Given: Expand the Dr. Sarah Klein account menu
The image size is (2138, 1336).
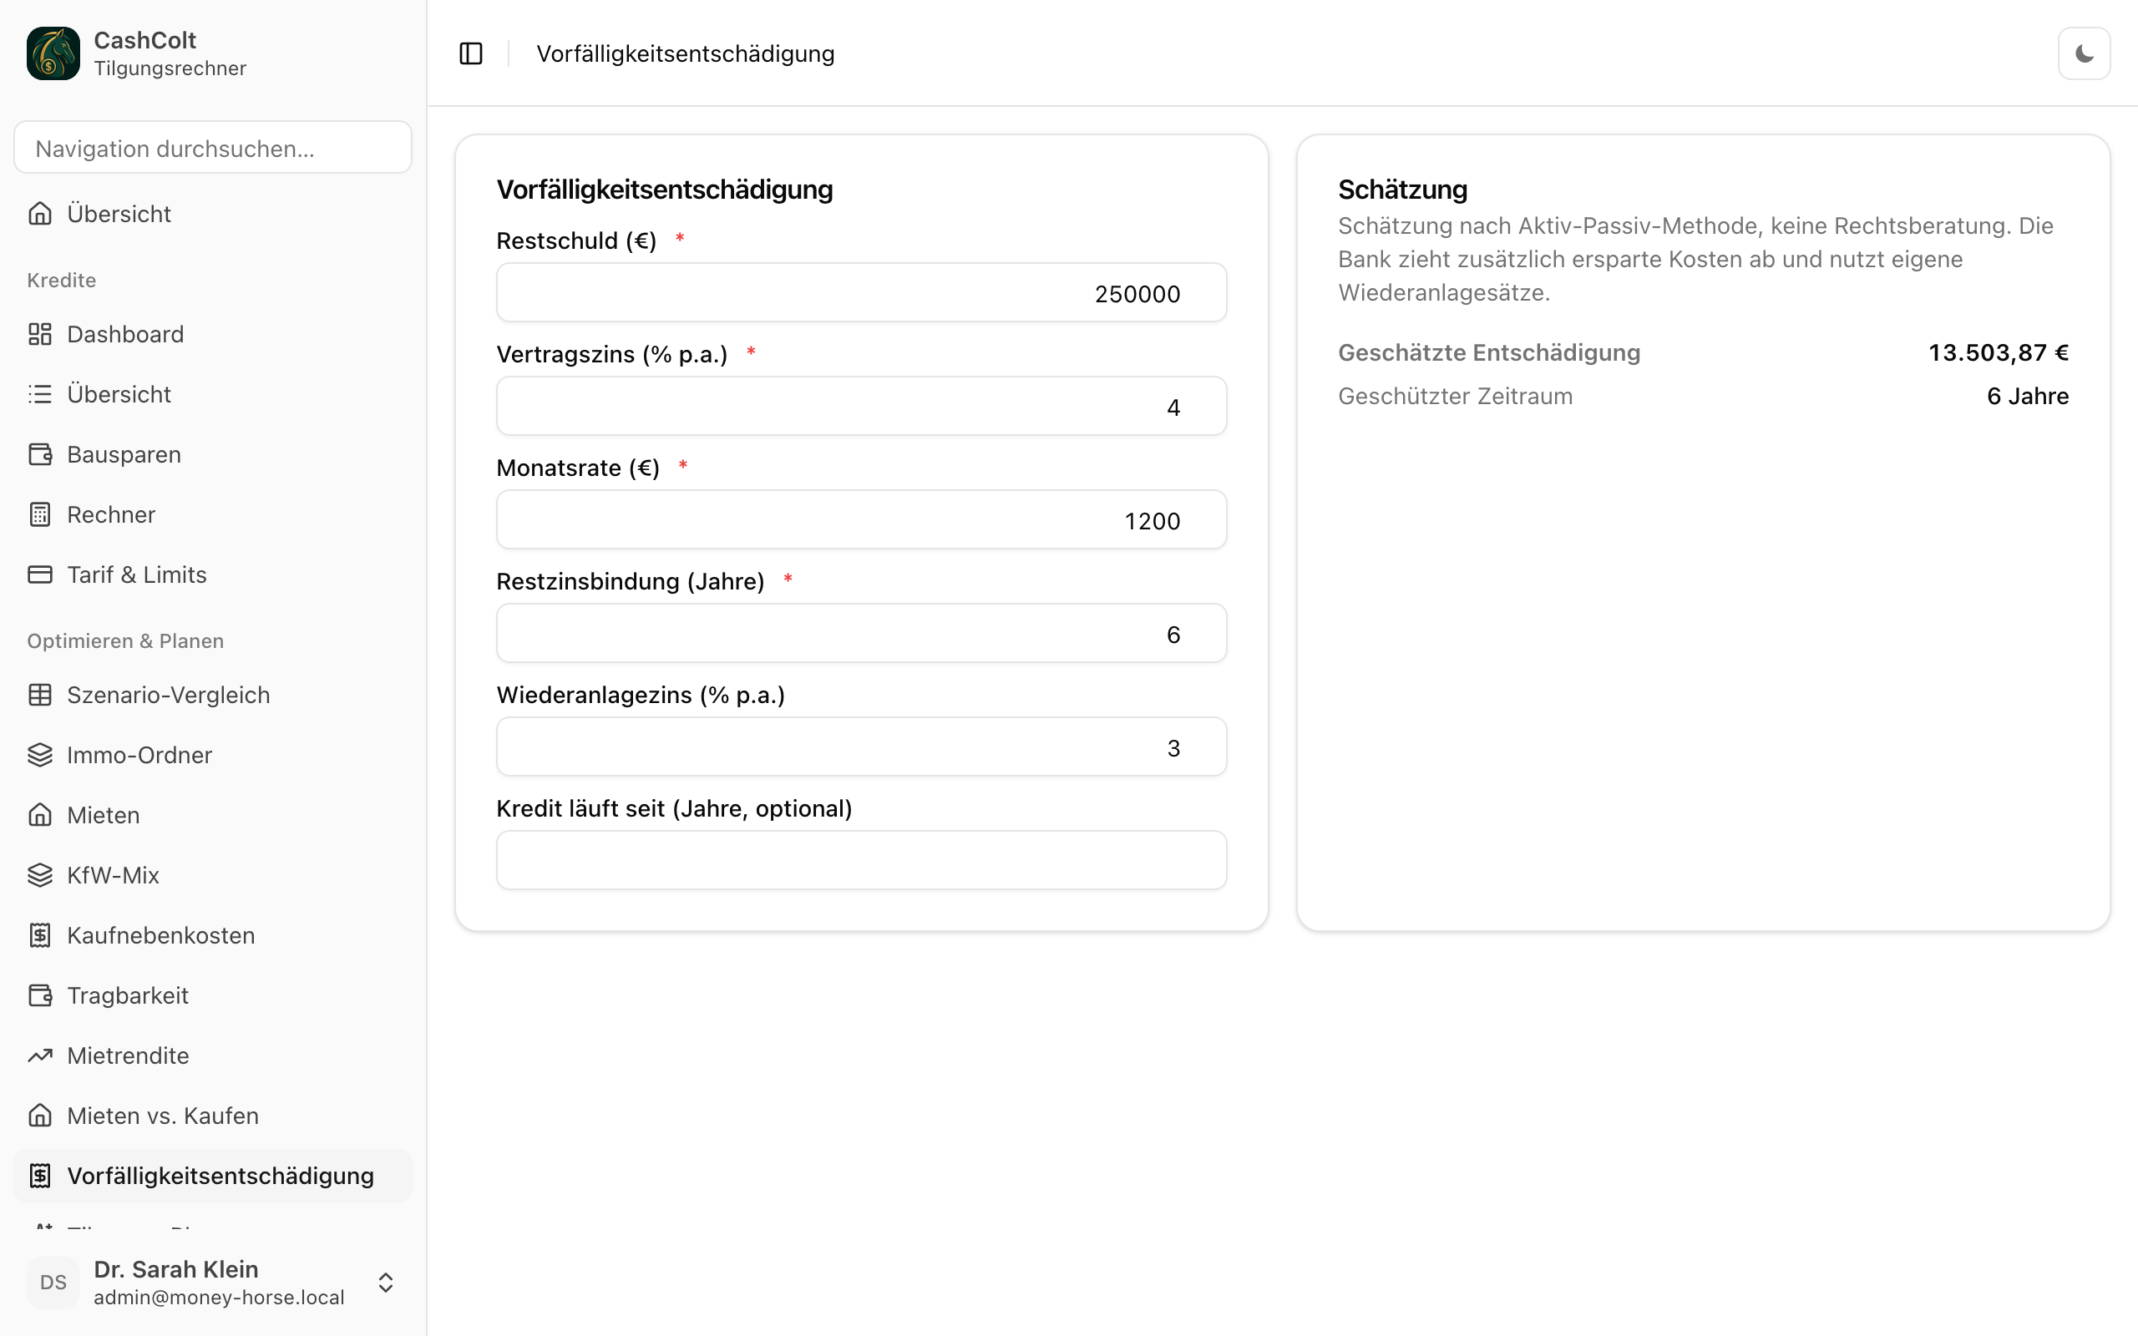Looking at the screenshot, I should 213,1282.
